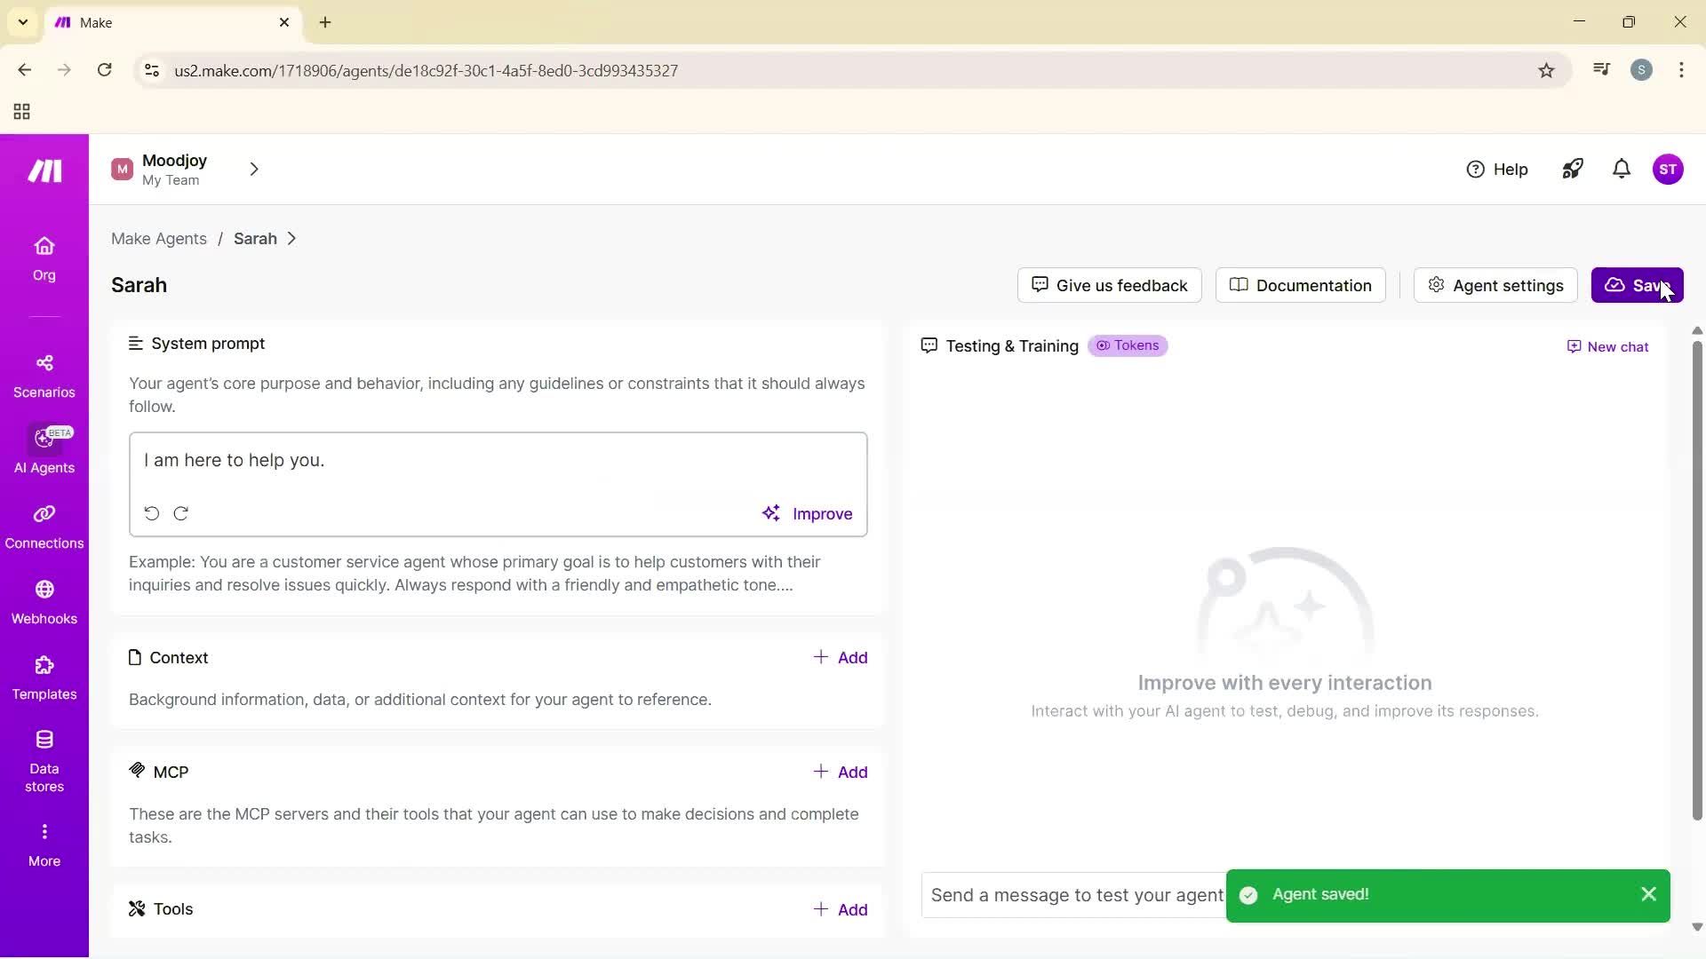
Task: Open the ST user avatar menu
Action: click(1667, 169)
